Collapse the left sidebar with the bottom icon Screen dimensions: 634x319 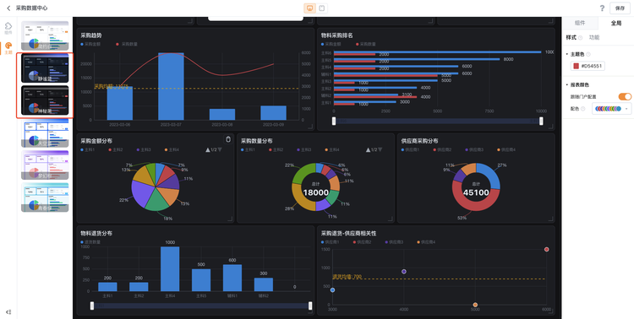pos(8,311)
